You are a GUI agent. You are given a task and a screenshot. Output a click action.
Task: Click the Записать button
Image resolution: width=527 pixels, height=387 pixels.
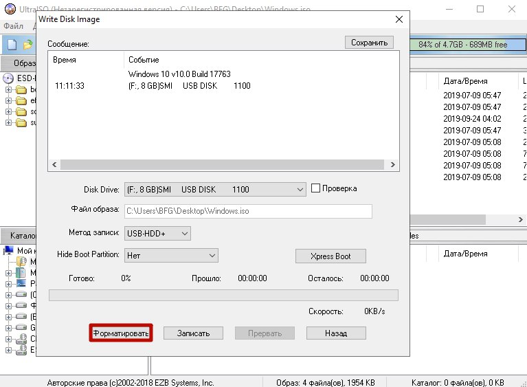coord(193,333)
